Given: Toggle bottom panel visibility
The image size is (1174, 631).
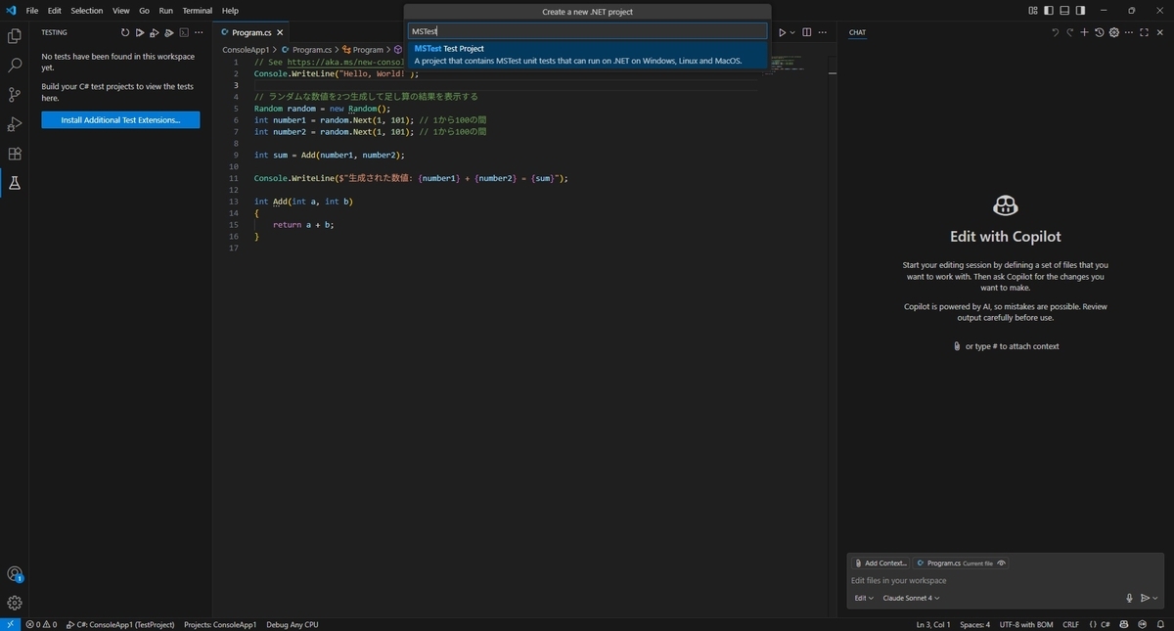Looking at the screenshot, I should (x=1064, y=11).
